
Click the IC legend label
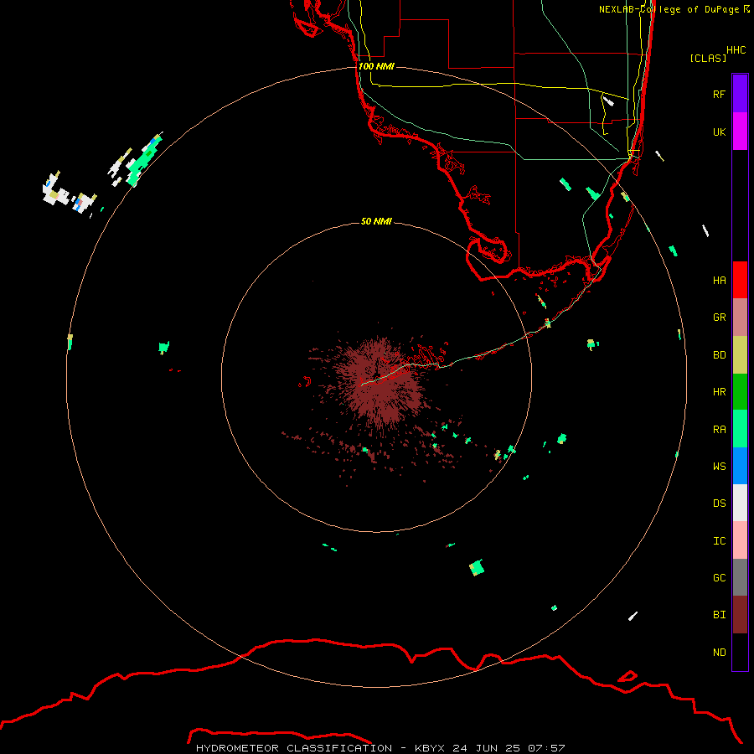pyautogui.click(x=719, y=540)
